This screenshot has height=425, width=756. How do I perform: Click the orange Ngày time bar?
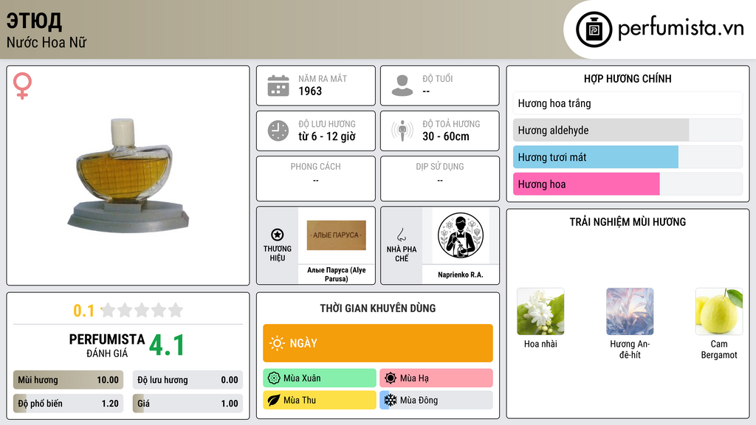378,343
